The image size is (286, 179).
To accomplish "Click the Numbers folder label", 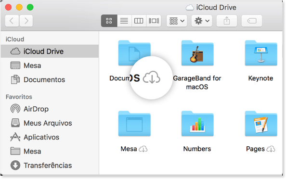I will [197, 149].
